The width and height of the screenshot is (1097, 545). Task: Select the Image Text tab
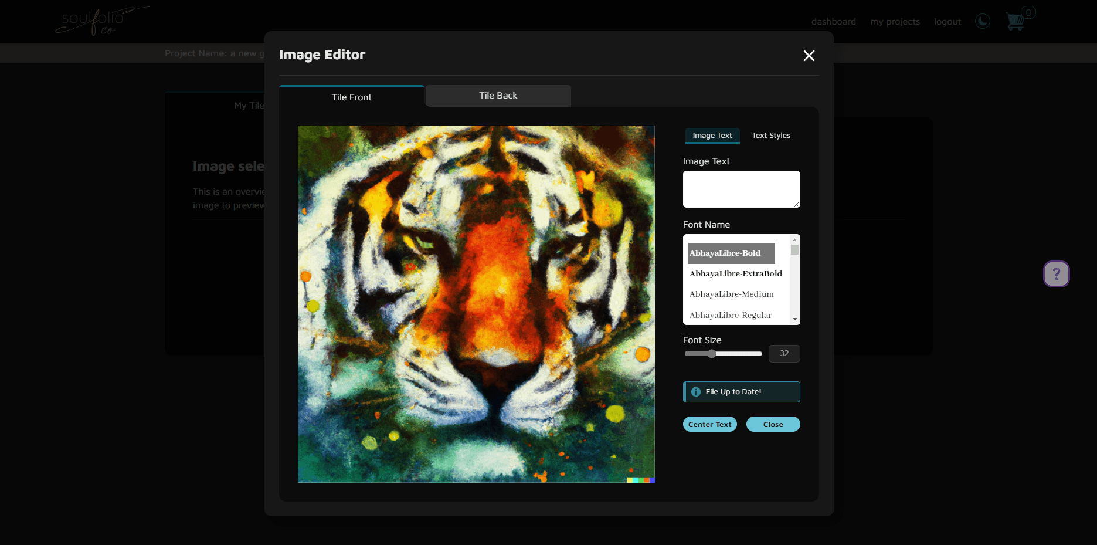point(712,135)
